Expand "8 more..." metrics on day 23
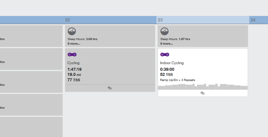 (x=166, y=44)
